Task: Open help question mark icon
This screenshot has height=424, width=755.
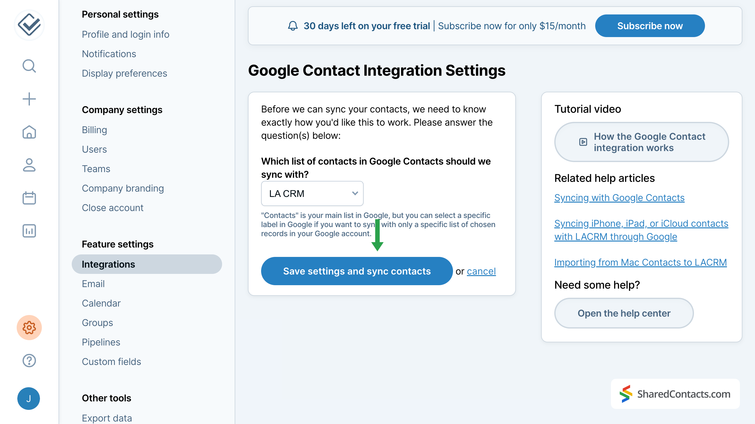Action: [x=29, y=361]
